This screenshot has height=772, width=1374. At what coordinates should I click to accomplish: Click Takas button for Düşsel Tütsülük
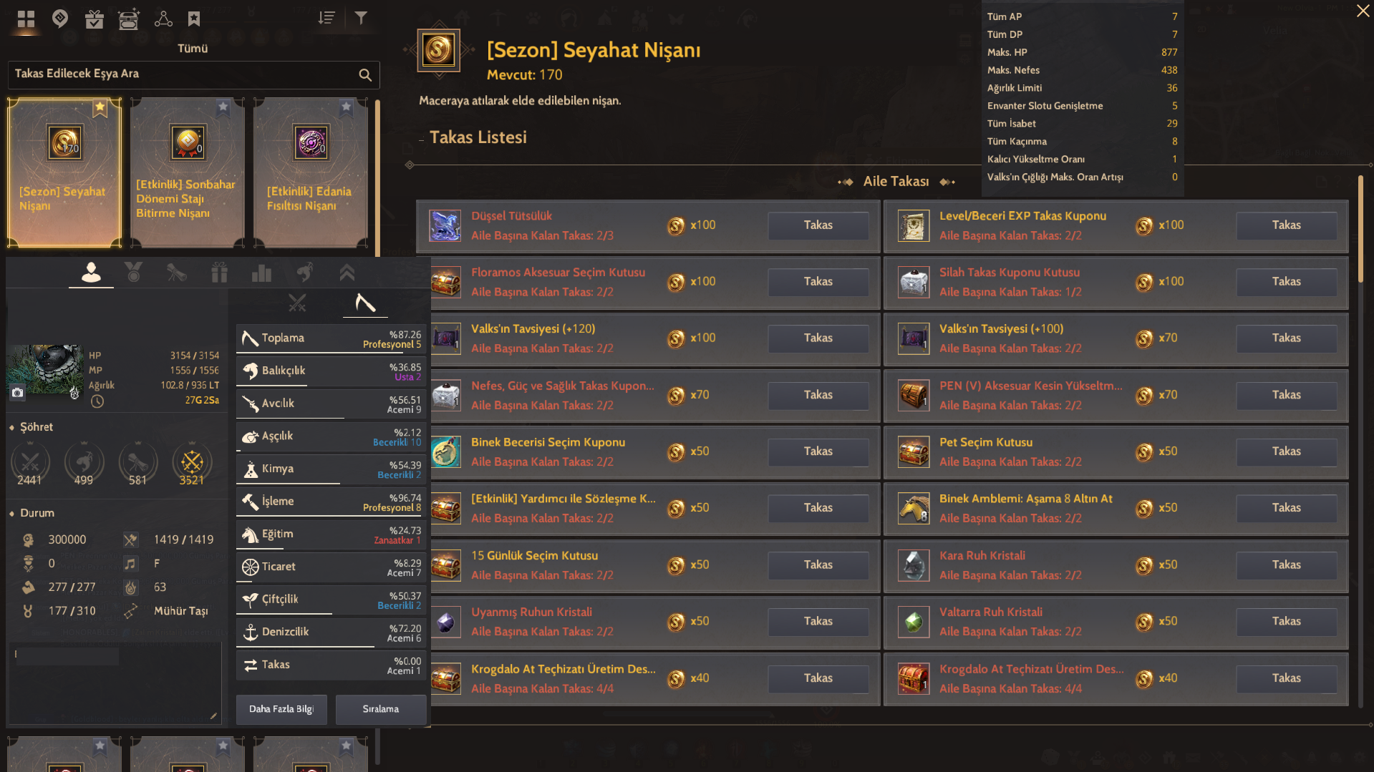[818, 225]
